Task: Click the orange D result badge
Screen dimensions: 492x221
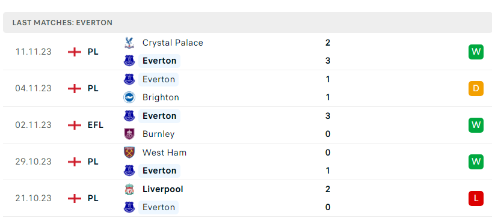Action: (476, 88)
